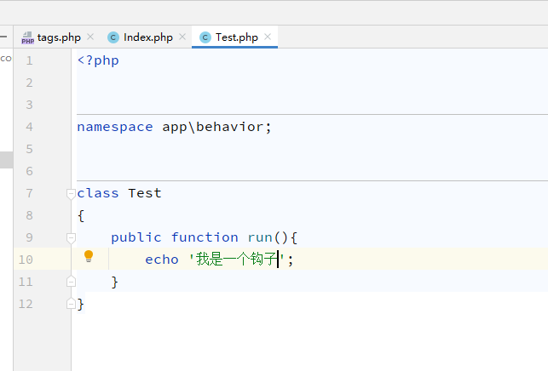The image size is (548, 371).
Task: Switch to the Index.php tab
Action: coord(147,37)
